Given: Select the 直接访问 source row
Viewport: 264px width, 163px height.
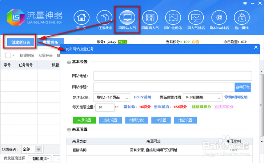Looking at the screenshot, I should pyautogui.click(x=159, y=150).
